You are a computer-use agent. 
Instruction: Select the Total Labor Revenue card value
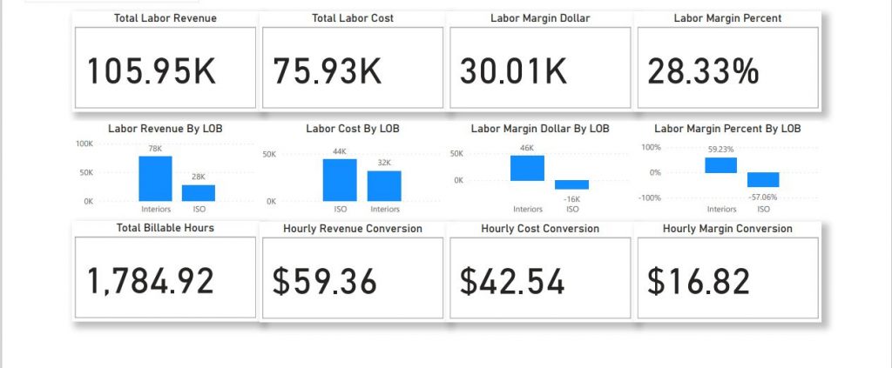152,71
